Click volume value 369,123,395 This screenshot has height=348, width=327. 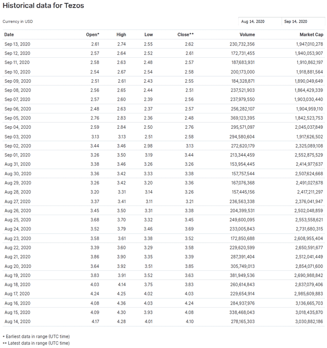[242, 118]
